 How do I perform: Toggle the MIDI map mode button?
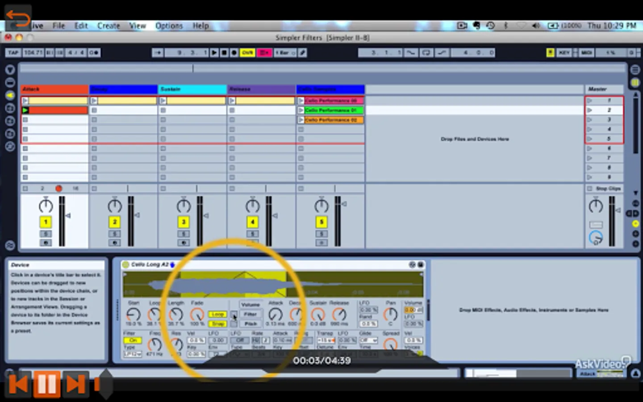pos(586,53)
